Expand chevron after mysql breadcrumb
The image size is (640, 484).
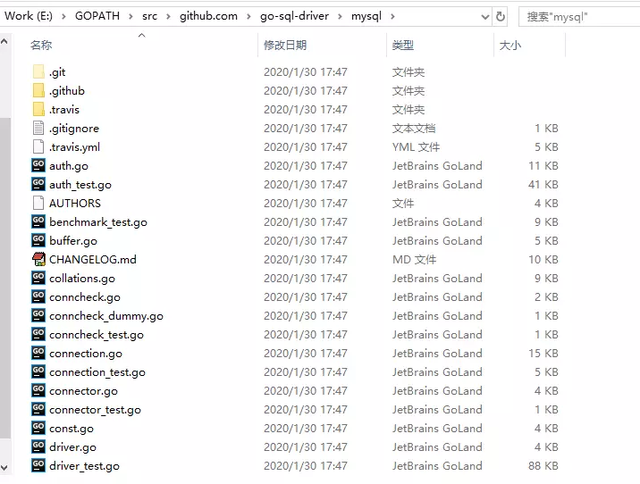(392, 17)
